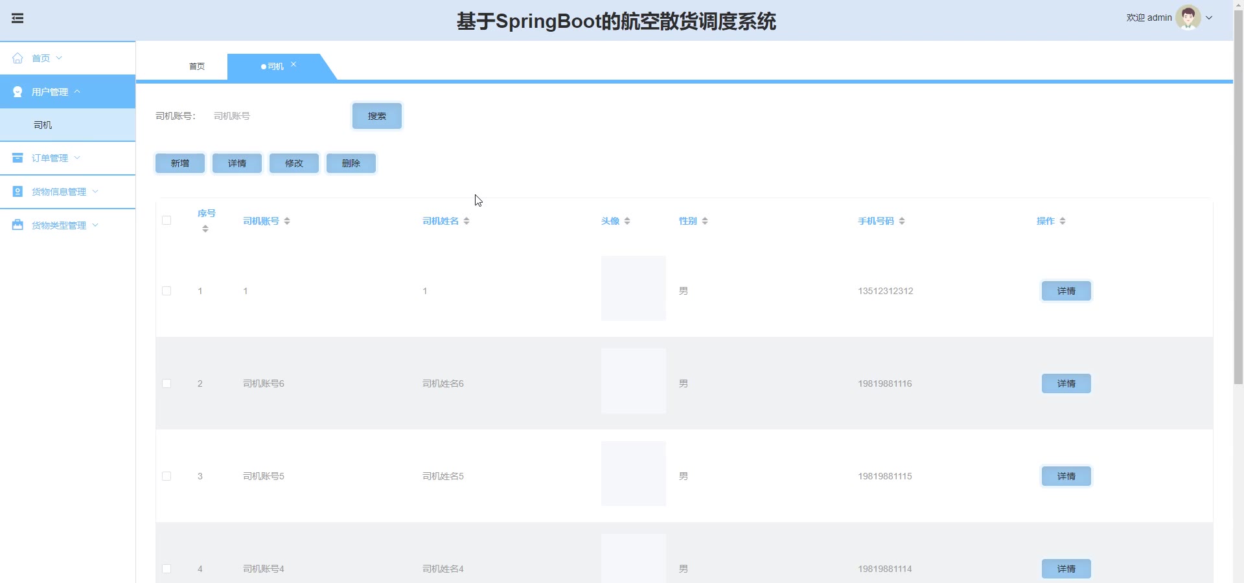Expand the 首页 sidebar menu chevron

(x=59, y=58)
